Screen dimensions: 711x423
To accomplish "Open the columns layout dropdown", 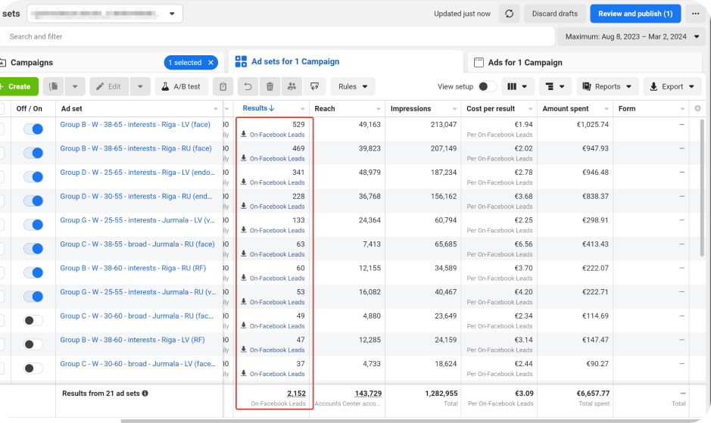I will [x=518, y=86].
